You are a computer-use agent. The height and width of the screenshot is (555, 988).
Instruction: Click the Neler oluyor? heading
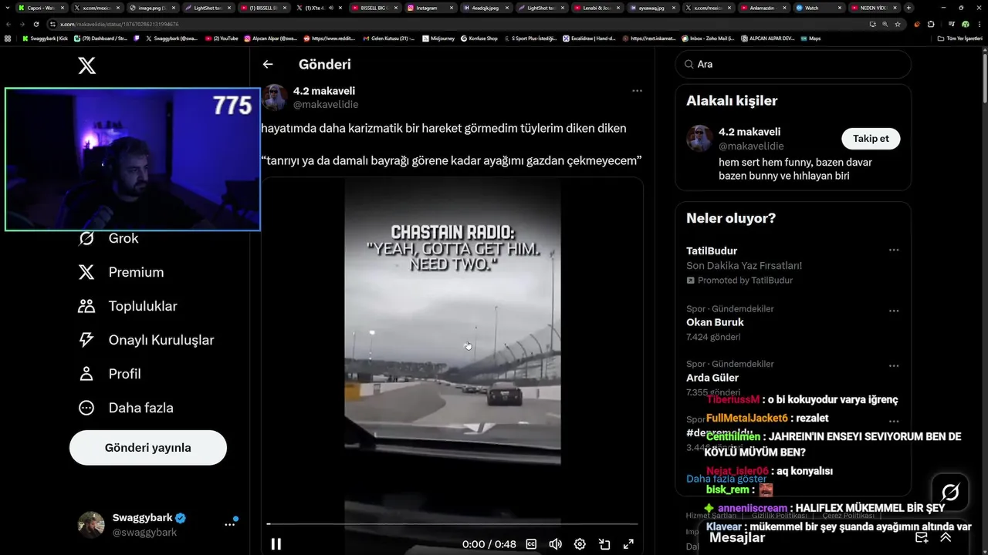point(731,218)
